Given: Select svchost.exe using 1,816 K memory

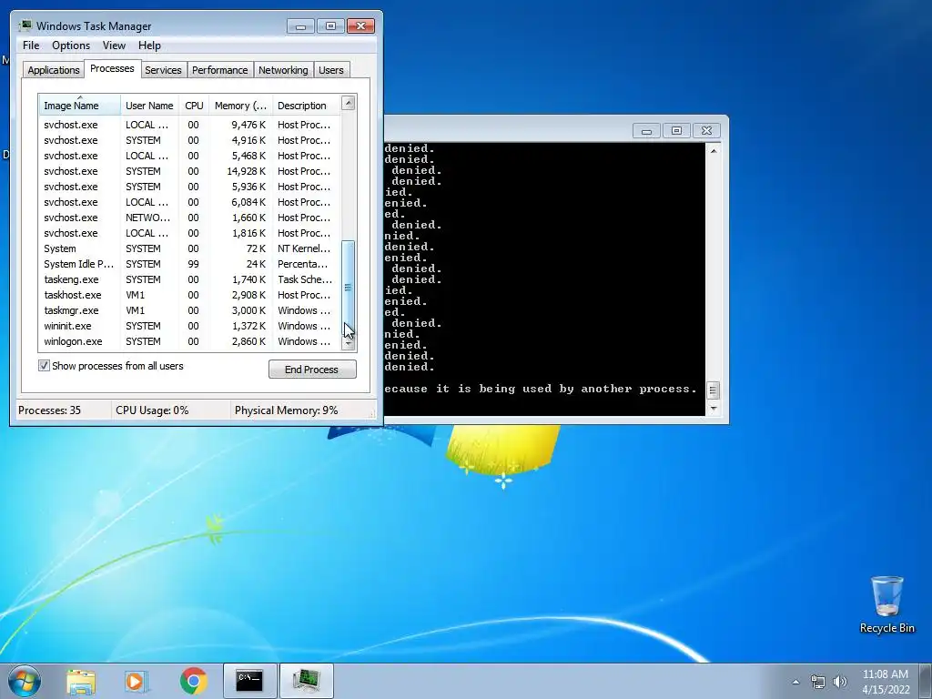Looking at the screenshot, I should [189, 233].
